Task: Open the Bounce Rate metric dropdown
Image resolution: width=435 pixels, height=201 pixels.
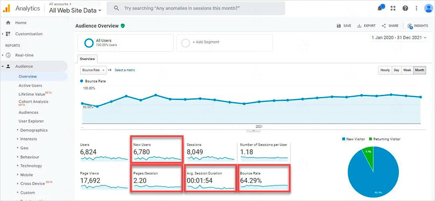Action: point(93,70)
